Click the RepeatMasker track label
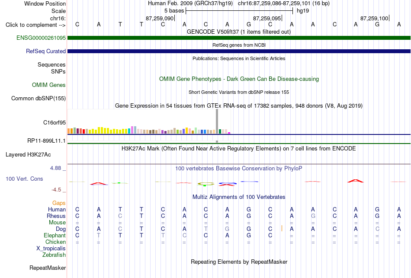The width and height of the screenshot is (411, 278). tap(48, 268)
